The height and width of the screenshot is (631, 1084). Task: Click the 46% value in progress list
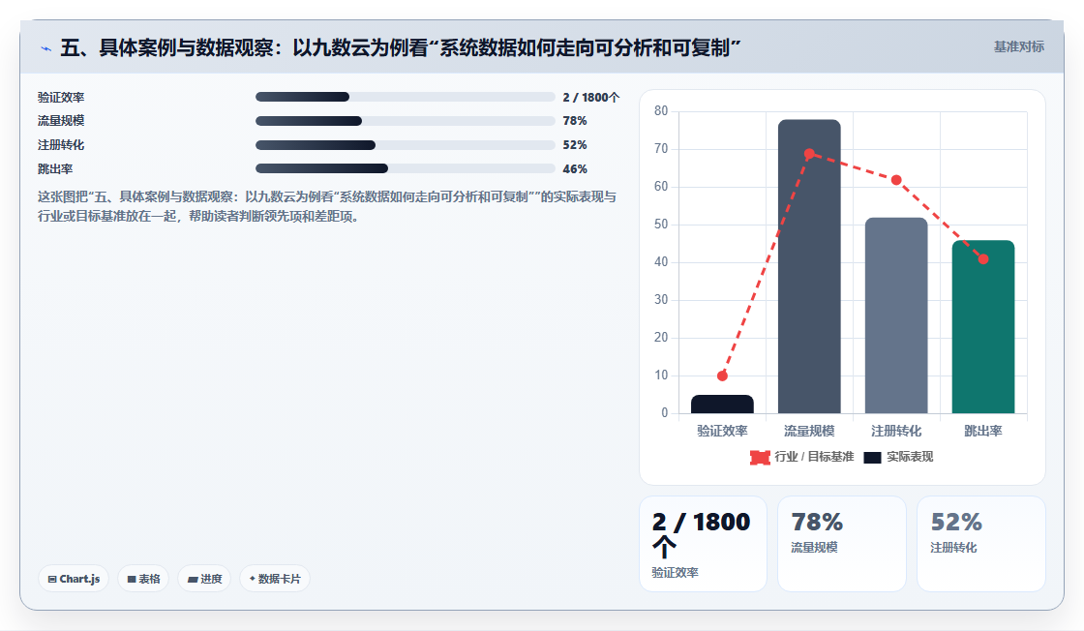[575, 169]
